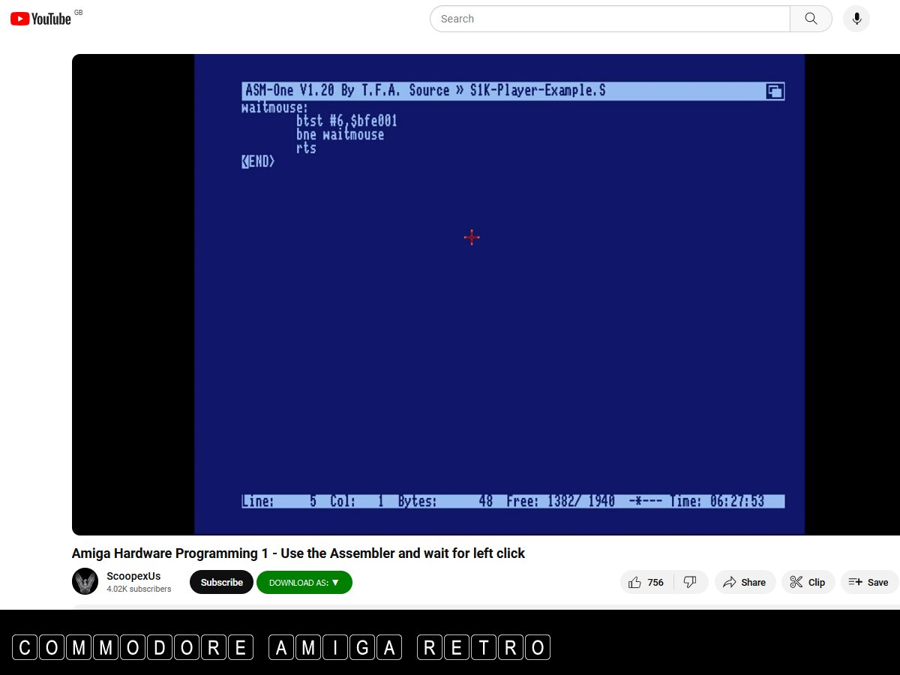Click the magnifying glass search button
Screen dimensions: 900x675
tap(811, 19)
